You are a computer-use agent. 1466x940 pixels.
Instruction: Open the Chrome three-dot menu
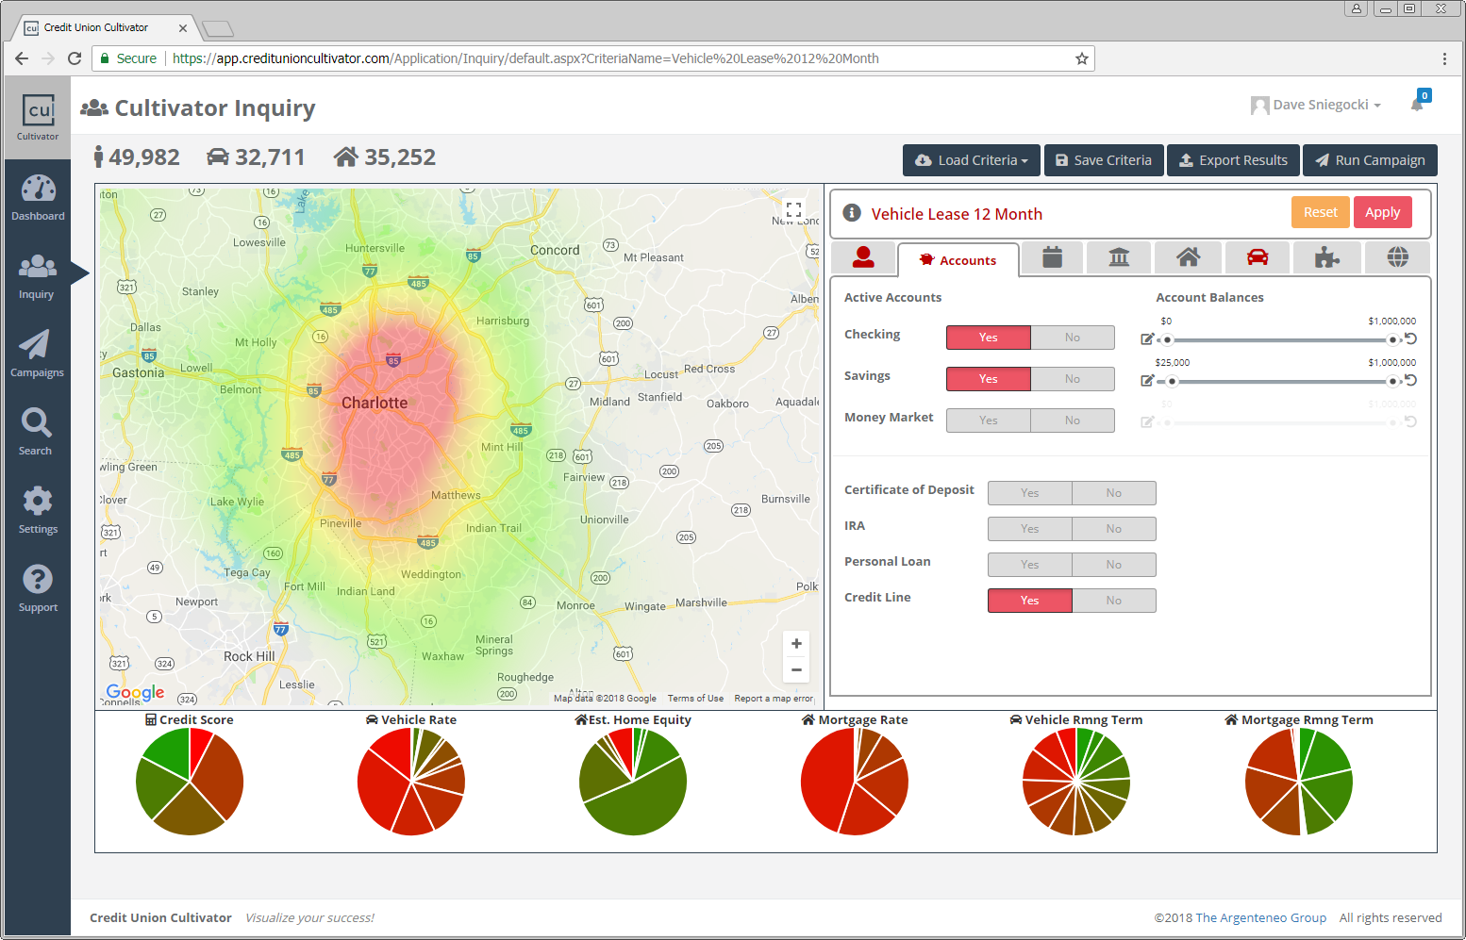click(1444, 58)
